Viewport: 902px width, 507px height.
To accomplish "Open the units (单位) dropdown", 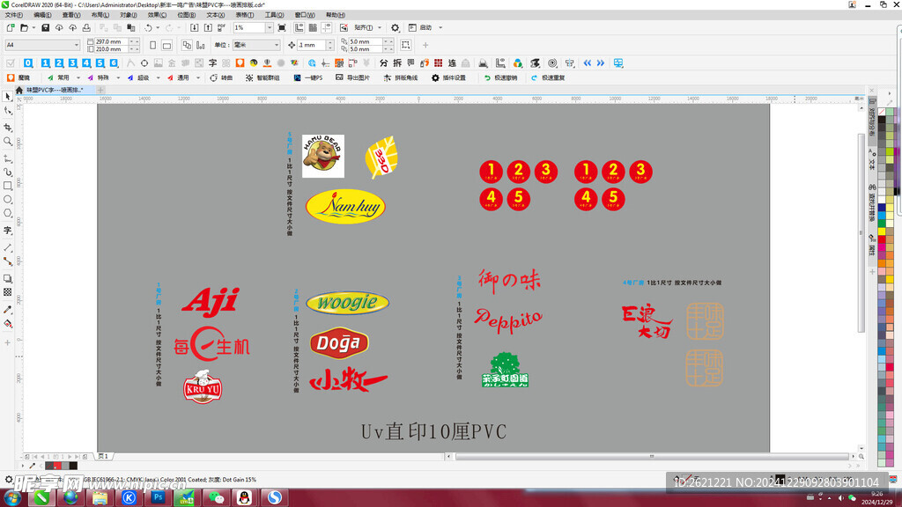I will pyautogui.click(x=255, y=45).
